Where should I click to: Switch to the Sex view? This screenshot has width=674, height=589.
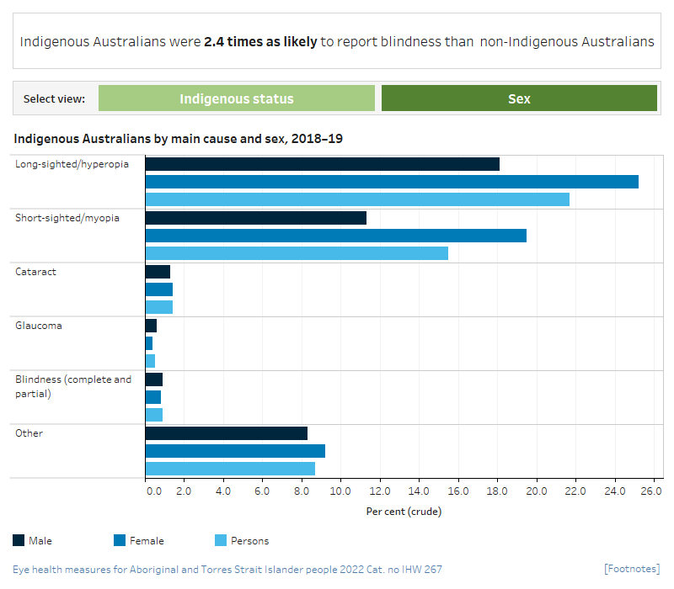click(519, 98)
